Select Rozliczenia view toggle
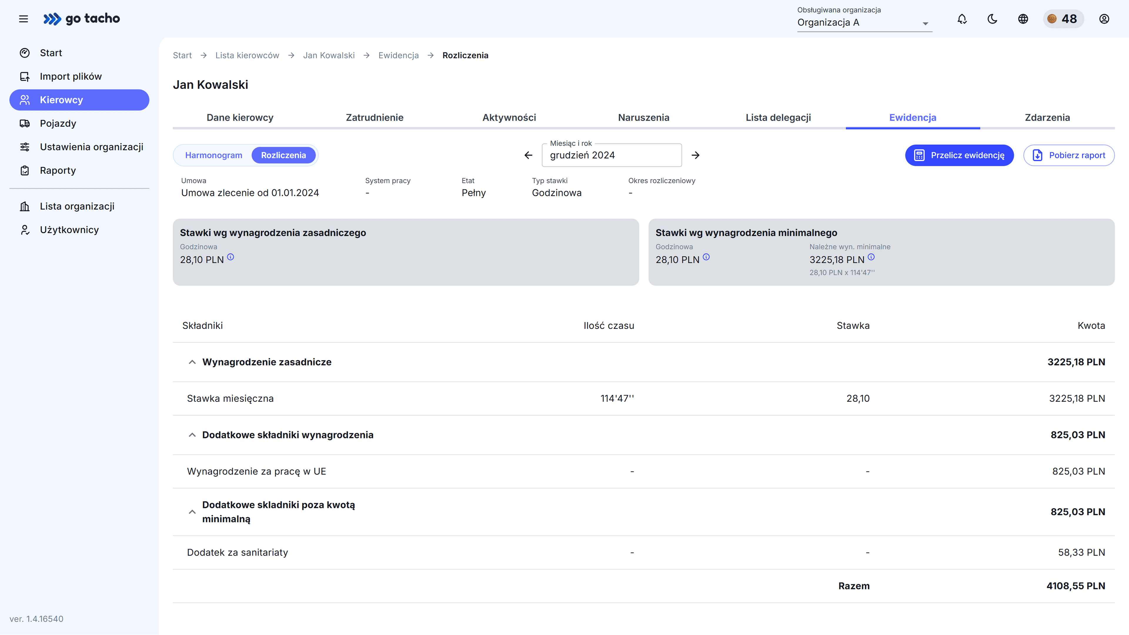 click(x=283, y=155)
